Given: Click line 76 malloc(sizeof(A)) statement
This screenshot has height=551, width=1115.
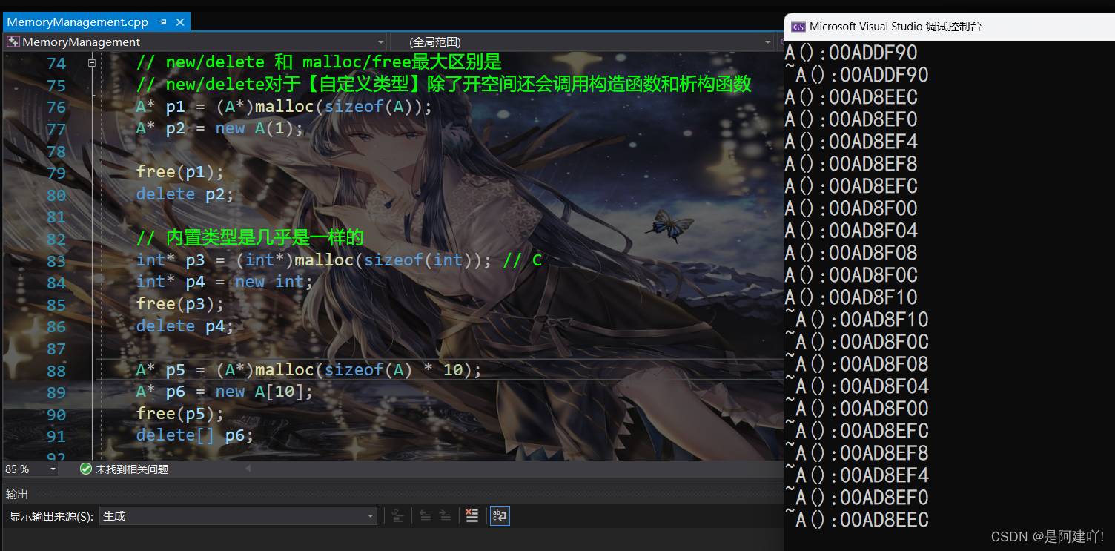Looking at the screenshot, I should (x=284, y=107).
